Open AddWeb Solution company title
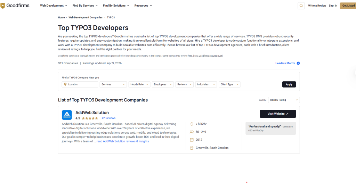This screenshot has height=183, width=356. click(92, 113)
